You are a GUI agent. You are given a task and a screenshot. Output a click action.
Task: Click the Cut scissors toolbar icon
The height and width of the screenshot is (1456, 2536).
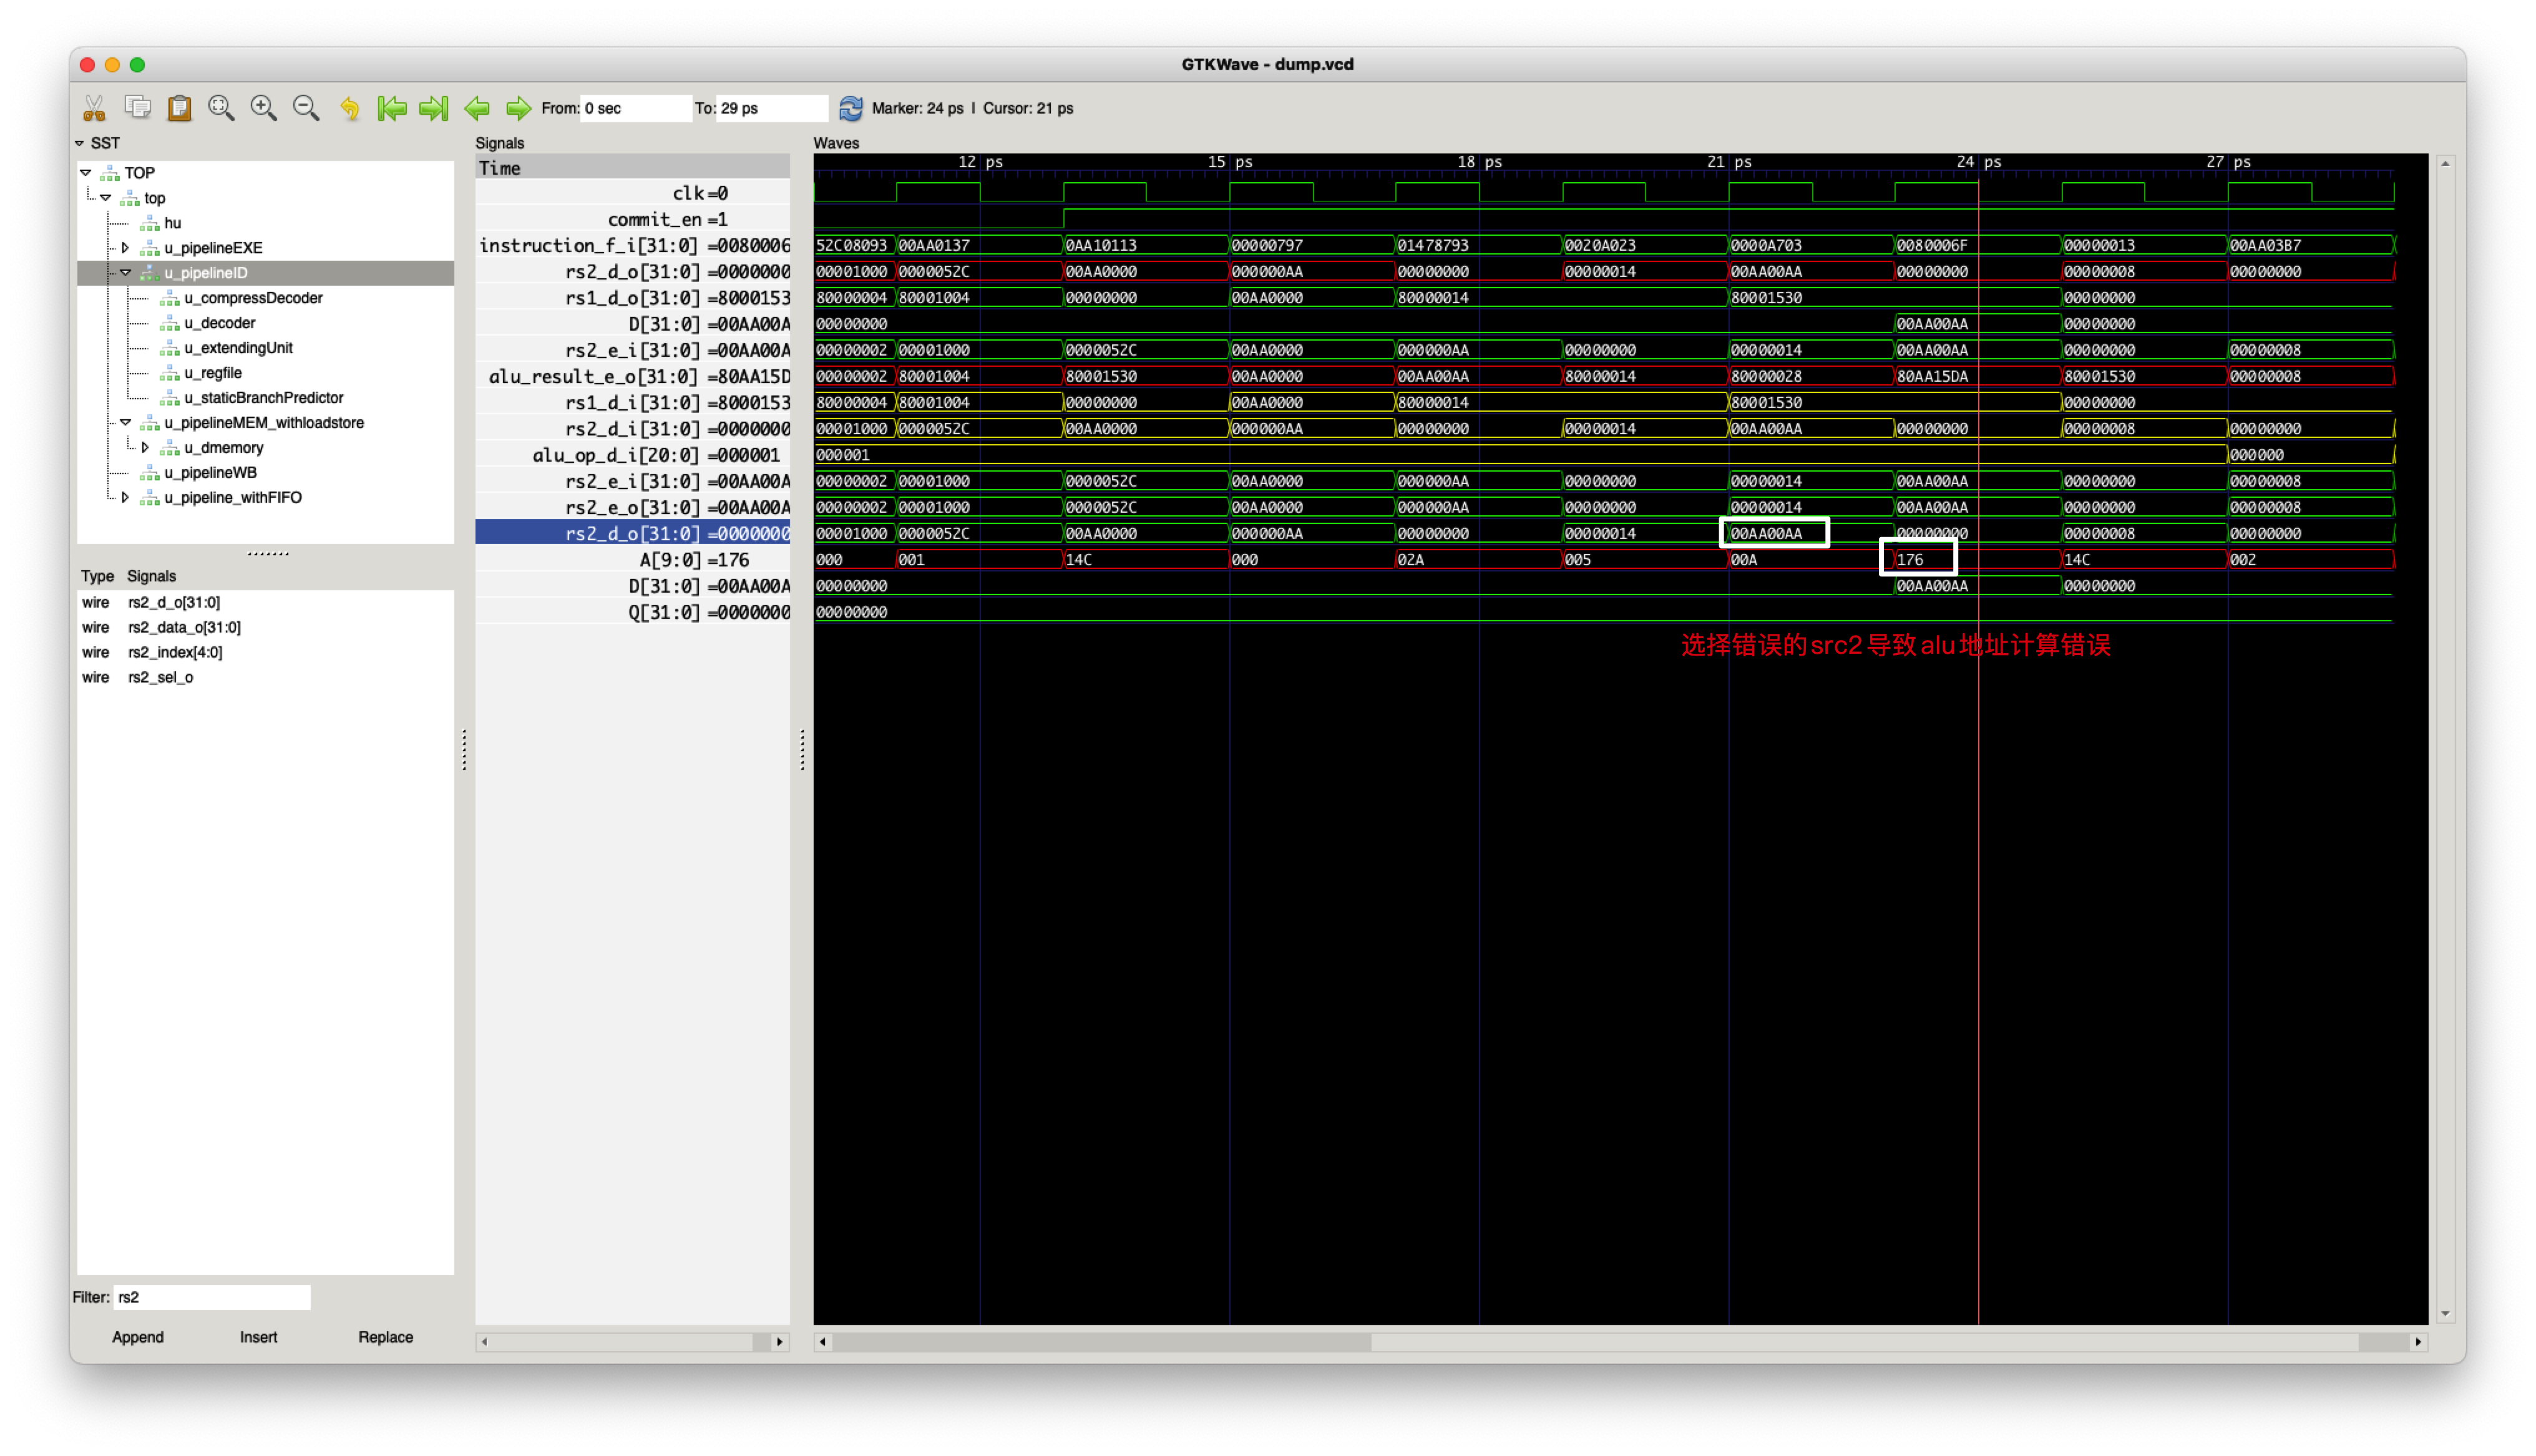pyautogui.click(x=94, y=108)
